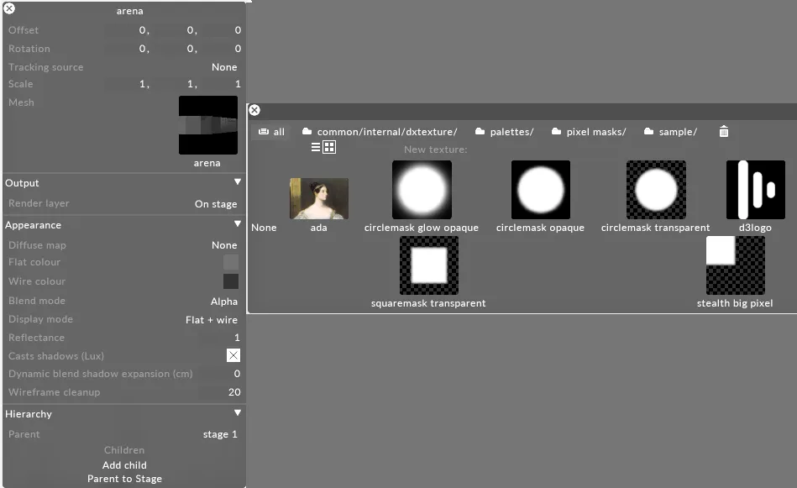Collapse the Hierarchy section
The image size is (797, 488).
pyautogui.click(x=237, y=413)
